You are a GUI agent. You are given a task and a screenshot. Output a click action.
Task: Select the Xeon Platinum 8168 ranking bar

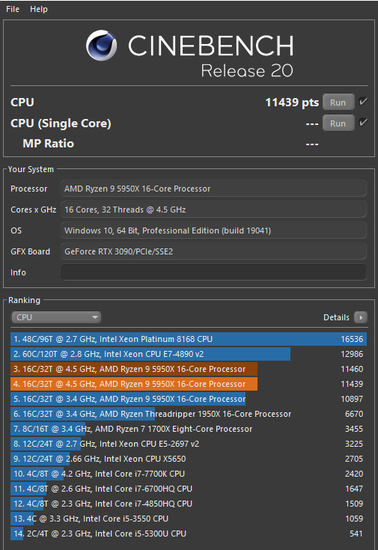click(x=189, y=339)
